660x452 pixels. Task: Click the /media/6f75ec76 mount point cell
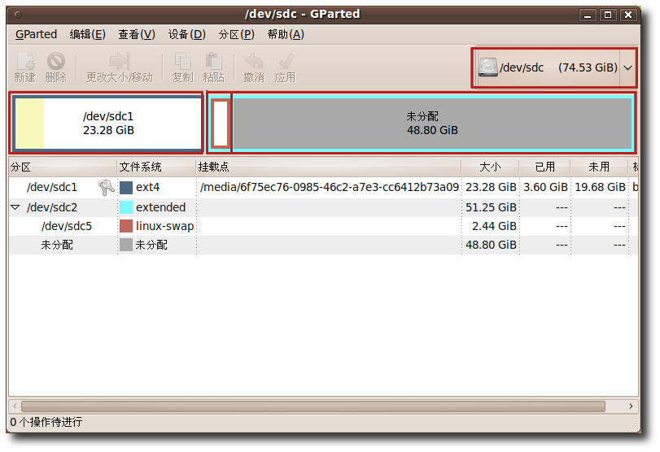point(329,187)
